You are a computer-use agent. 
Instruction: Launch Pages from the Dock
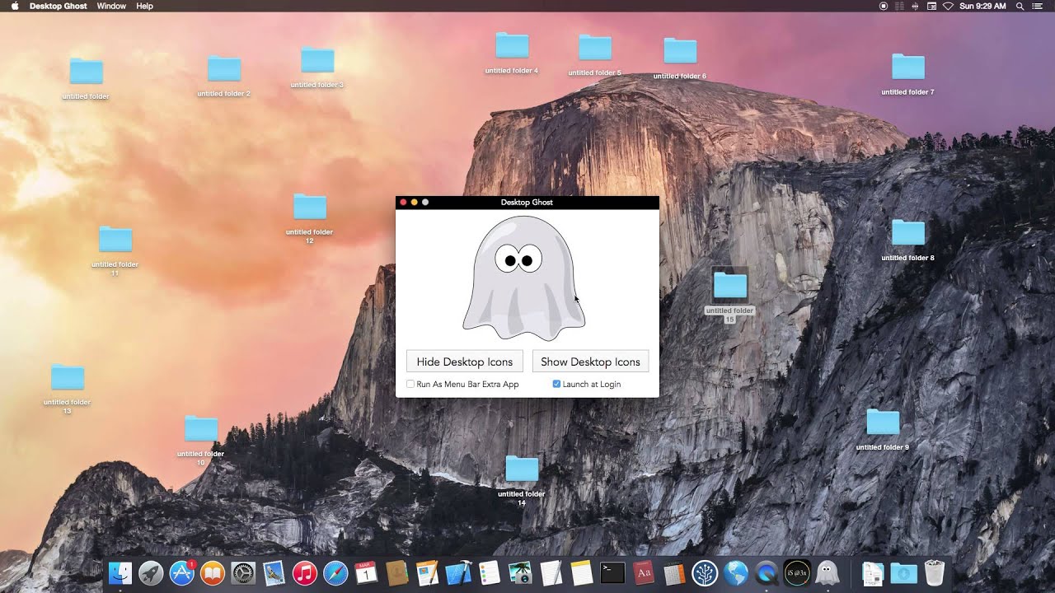click(x=428, y=573)
